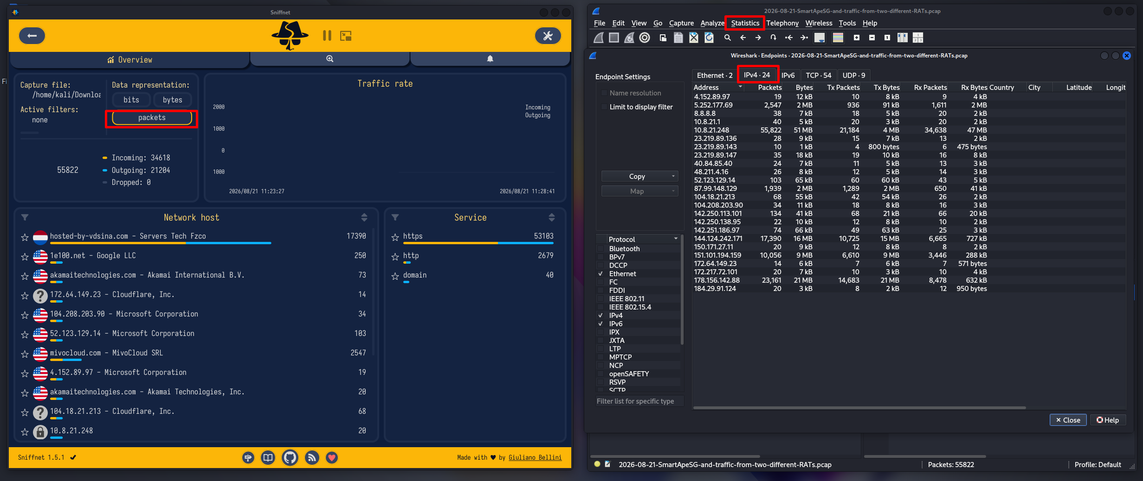Click Wireshark open capture file icon
This screenshot has width=1143, height=481.
663,38
